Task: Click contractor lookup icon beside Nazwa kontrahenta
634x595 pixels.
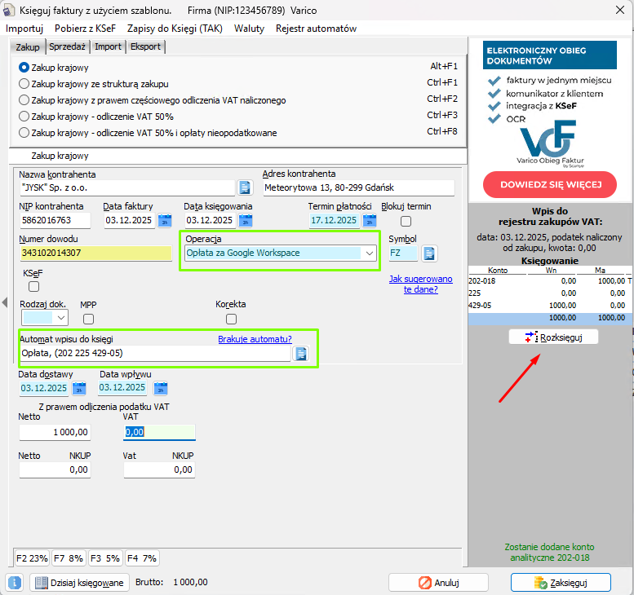Action: coord(246,188)
